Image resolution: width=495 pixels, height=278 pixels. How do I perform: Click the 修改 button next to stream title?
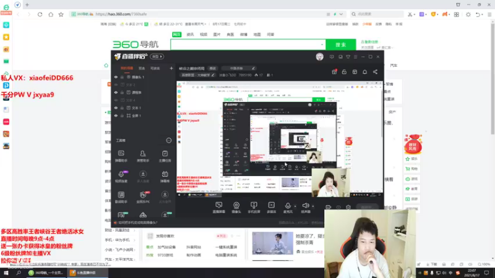212,68
